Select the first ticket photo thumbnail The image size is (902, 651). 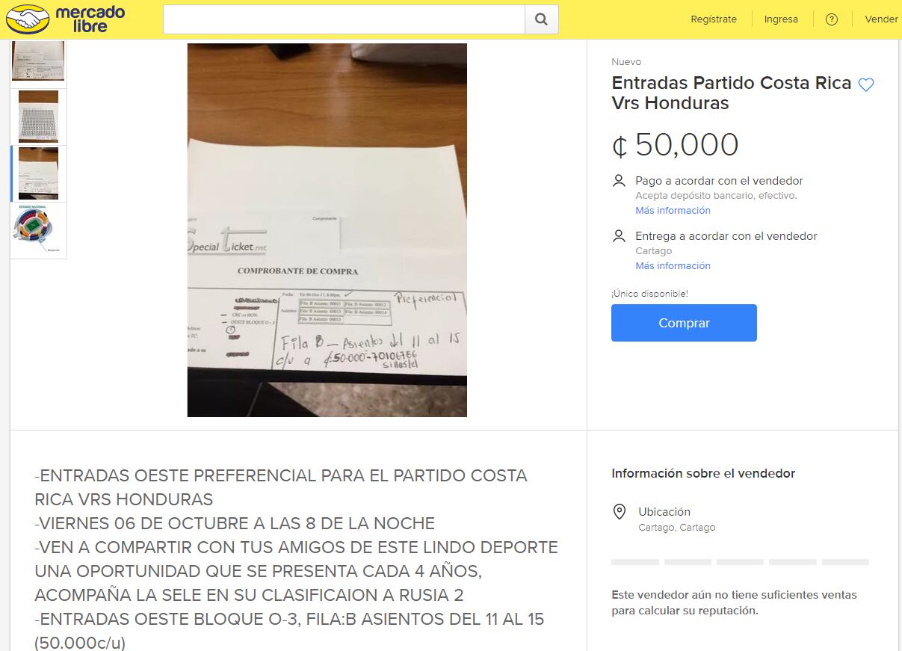point(38,61)
